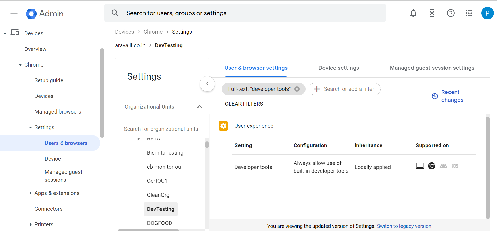
Task: Select CertOU1 organizational unit
Action: point(157,181)
